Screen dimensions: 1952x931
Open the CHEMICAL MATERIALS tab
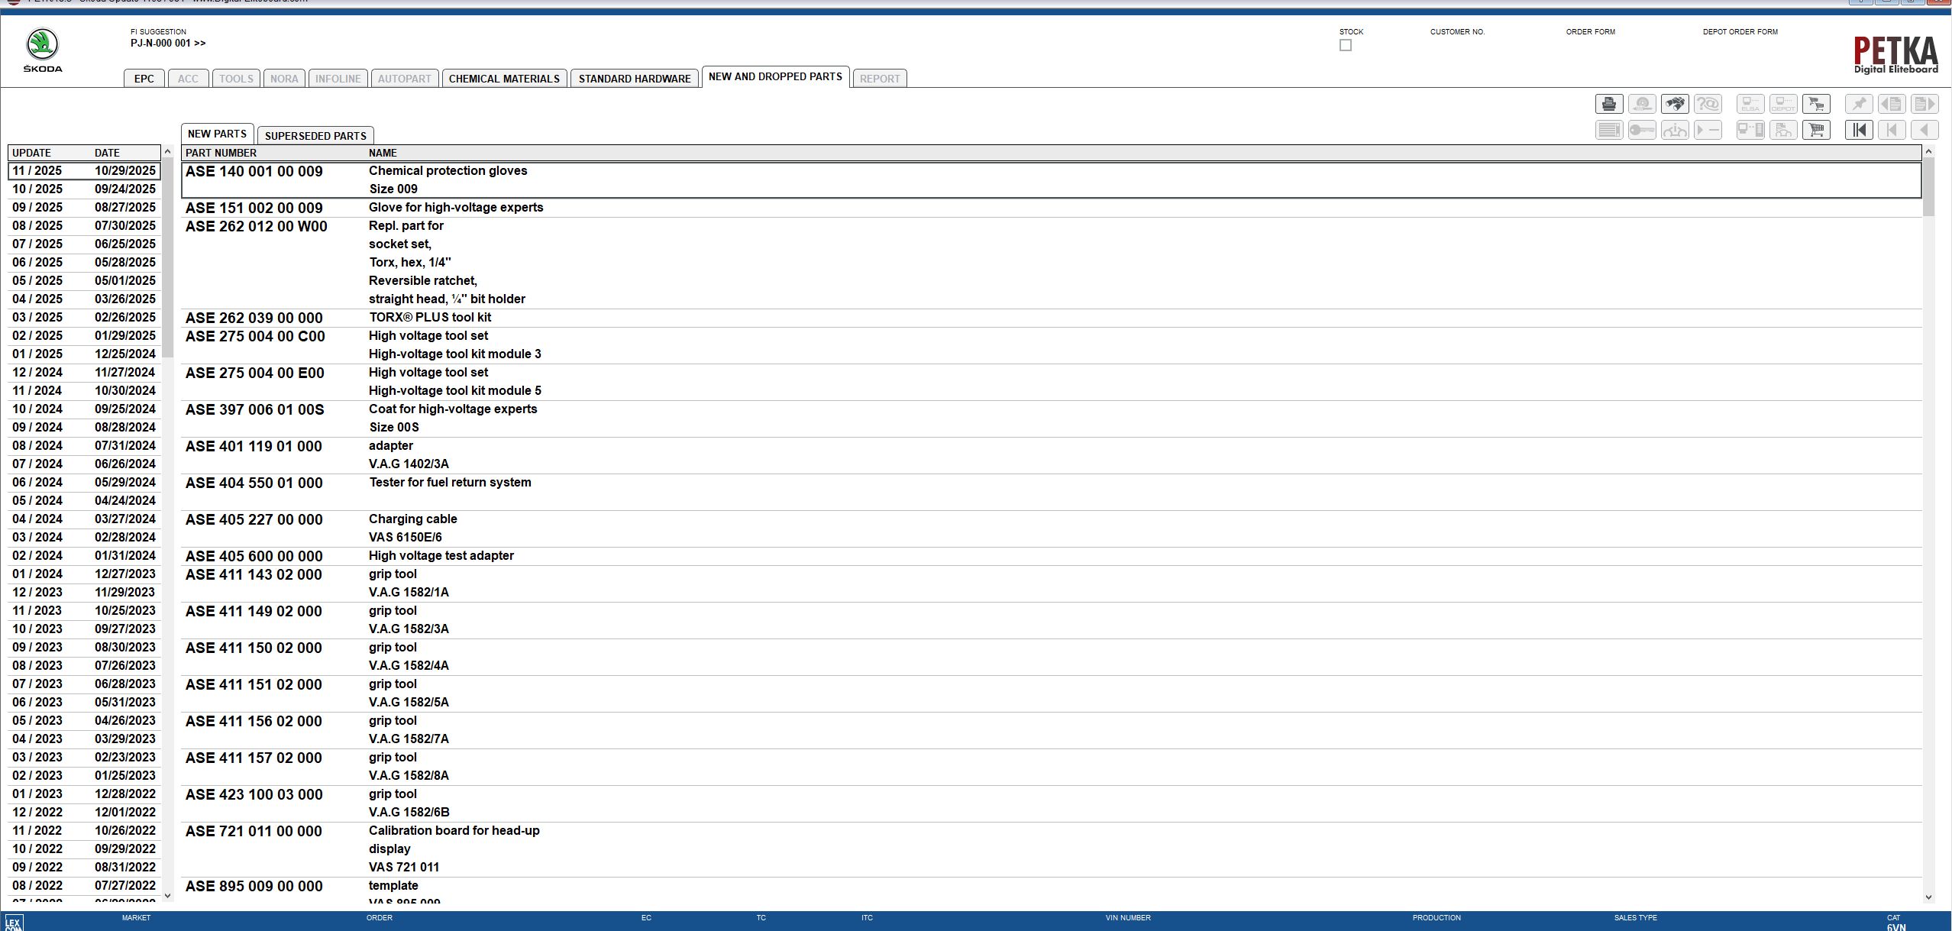click(x=504, y=78)
